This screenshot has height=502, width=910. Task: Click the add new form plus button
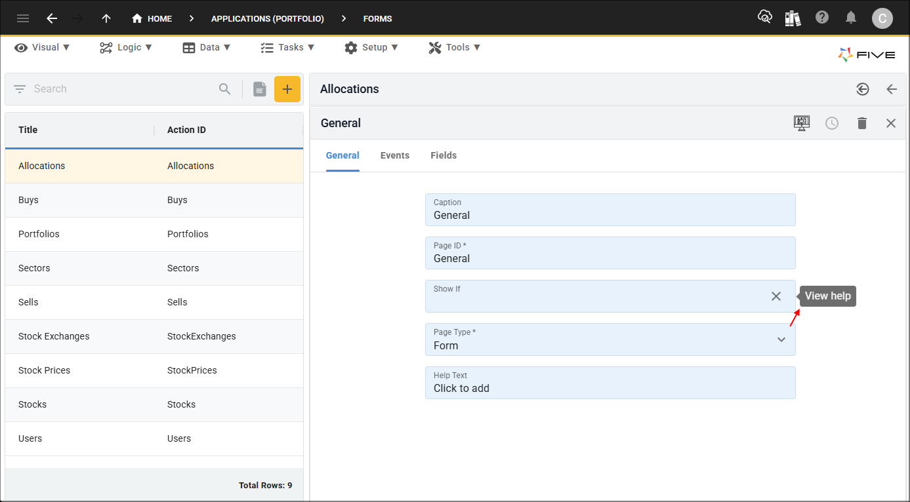click(x=287, y=89)
